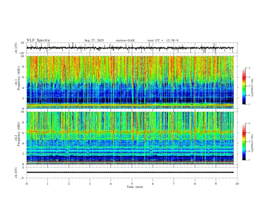The width and height of the screenshot is (267, 206).
Task: Click the "ch.3(V)" axis label
Action: [16, 173]
